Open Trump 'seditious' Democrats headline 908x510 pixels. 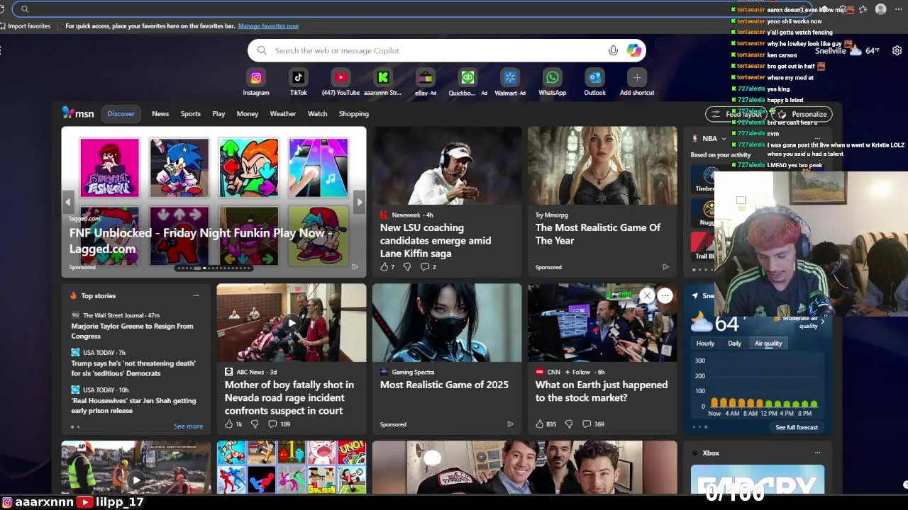pos(133,368)
